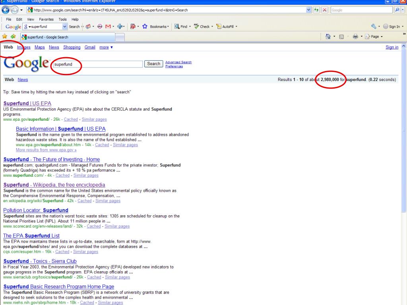Viewport: 407px width, 305px height.
Task: Click the popup blocker toolbar icon
Action: [133, 27]
